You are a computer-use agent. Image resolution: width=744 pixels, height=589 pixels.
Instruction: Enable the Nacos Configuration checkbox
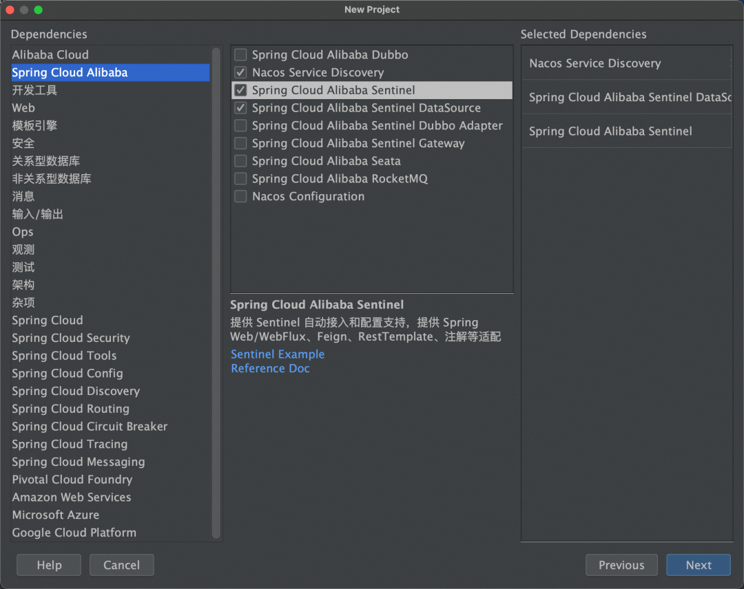[x=240, y=197]
